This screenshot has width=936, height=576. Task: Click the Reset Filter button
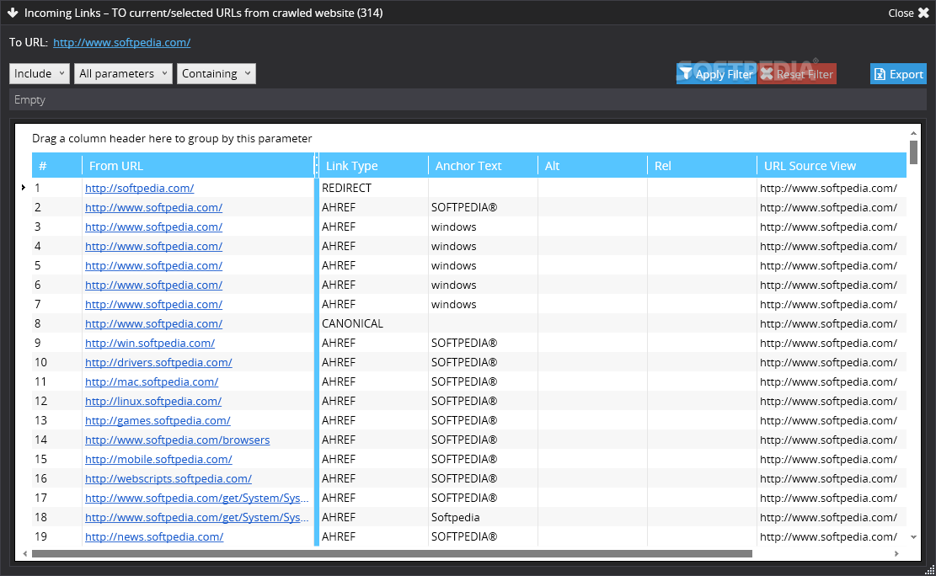797,74
